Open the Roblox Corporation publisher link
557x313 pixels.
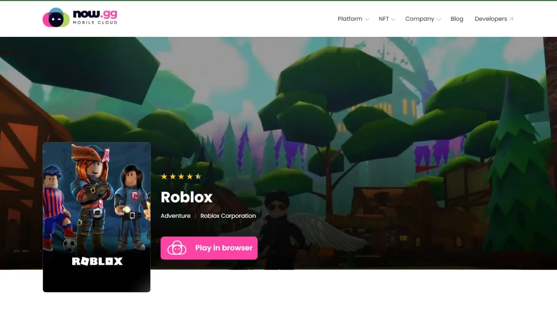(228, 216)
